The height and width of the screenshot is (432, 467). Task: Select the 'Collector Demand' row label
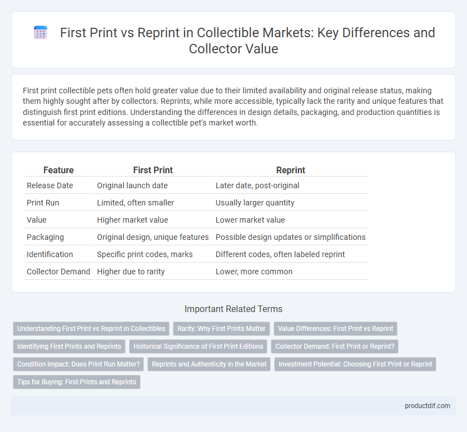[x=58, y=272]
